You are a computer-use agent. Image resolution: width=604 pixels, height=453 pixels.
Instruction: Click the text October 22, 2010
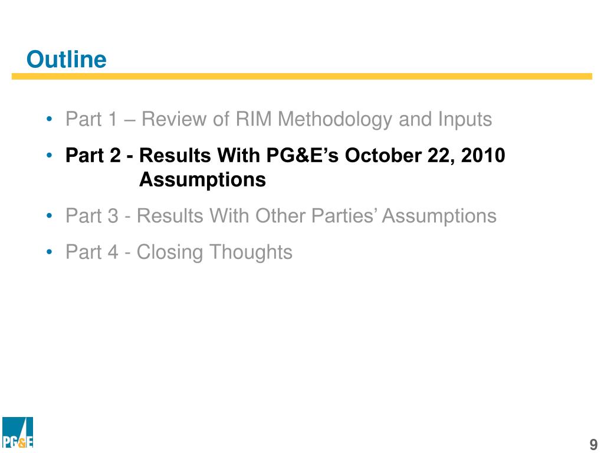(425, 156)
